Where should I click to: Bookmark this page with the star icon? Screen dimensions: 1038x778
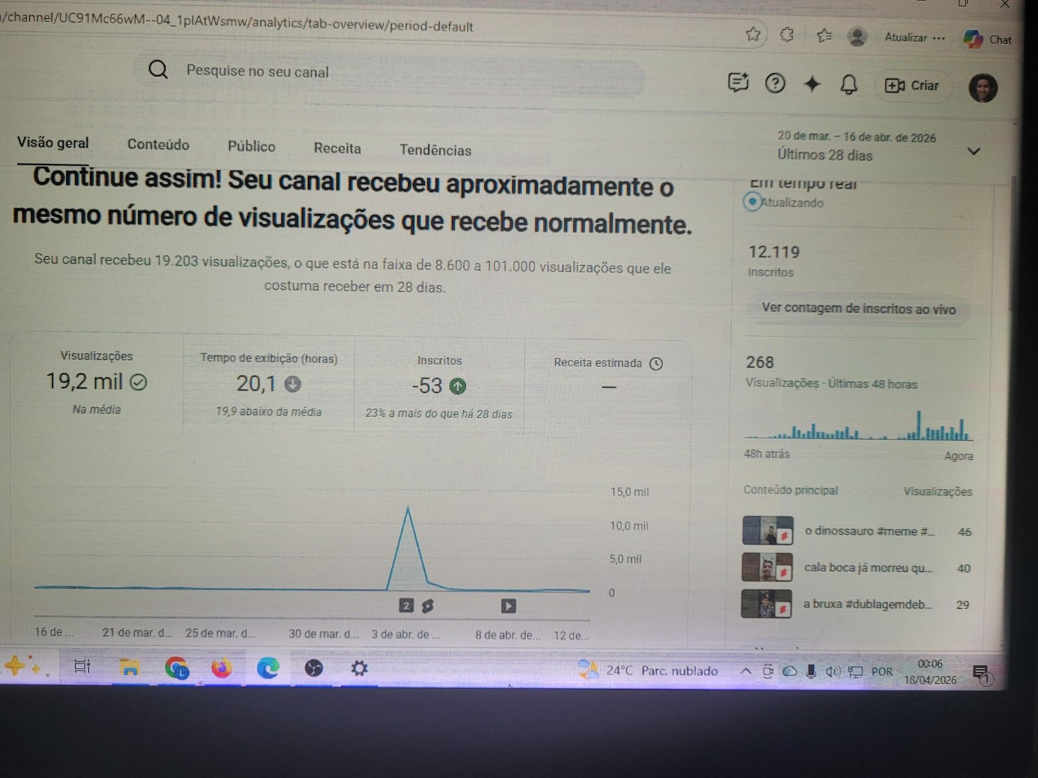[753, 34]
